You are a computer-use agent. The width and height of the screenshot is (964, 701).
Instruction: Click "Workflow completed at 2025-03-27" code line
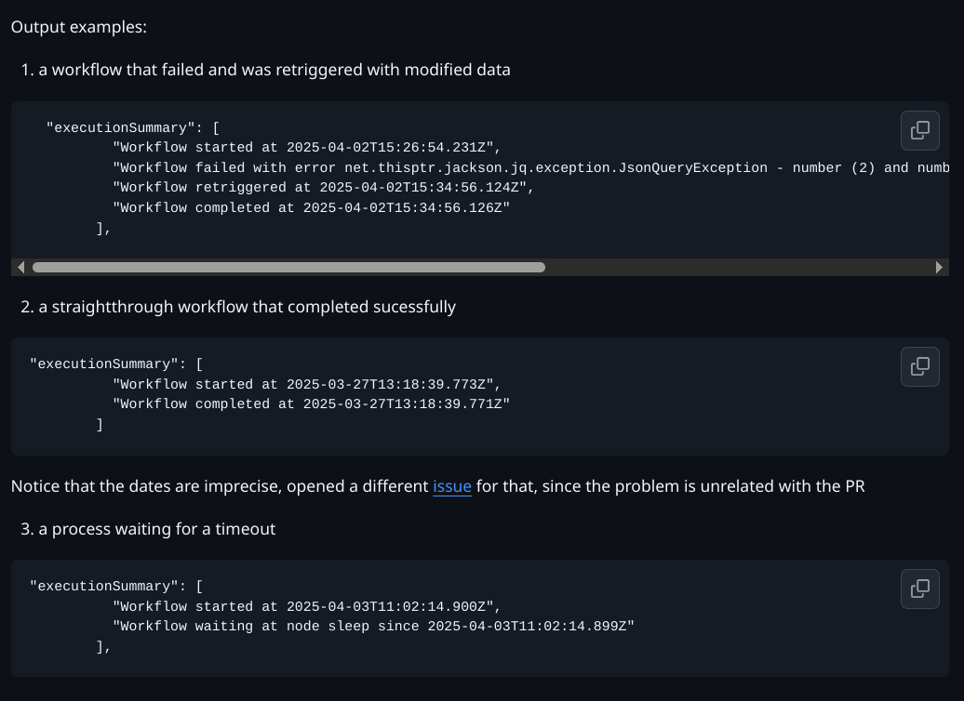click(x=311, y=404)
